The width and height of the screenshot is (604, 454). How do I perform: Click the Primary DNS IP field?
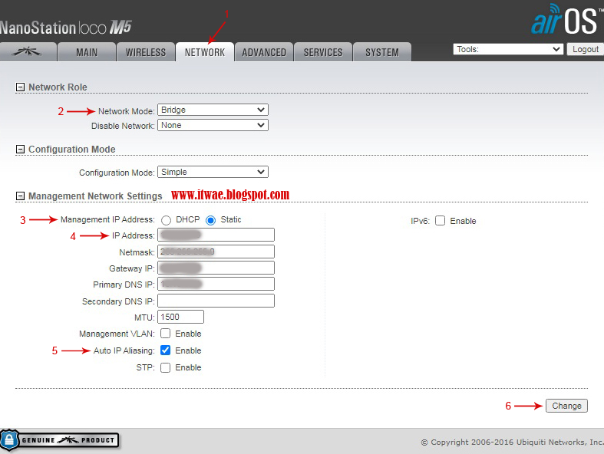(x=216, y=284)
